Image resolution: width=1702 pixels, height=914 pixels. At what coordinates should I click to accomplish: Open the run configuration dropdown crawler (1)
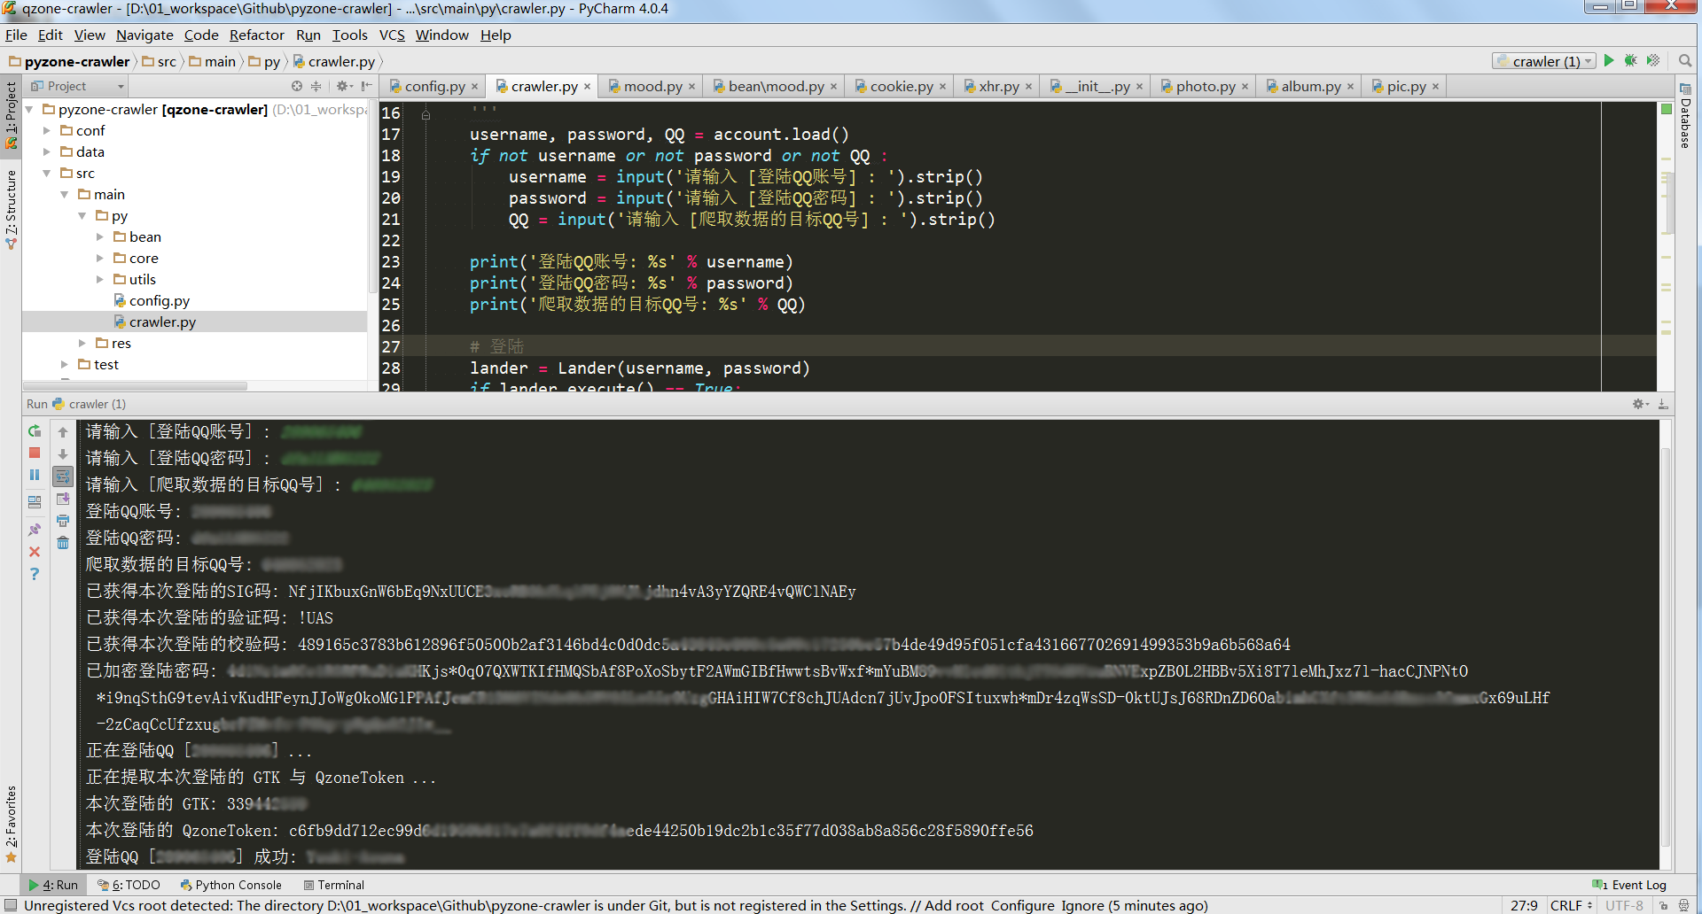pyautogui.click(x=1544, y=61)
